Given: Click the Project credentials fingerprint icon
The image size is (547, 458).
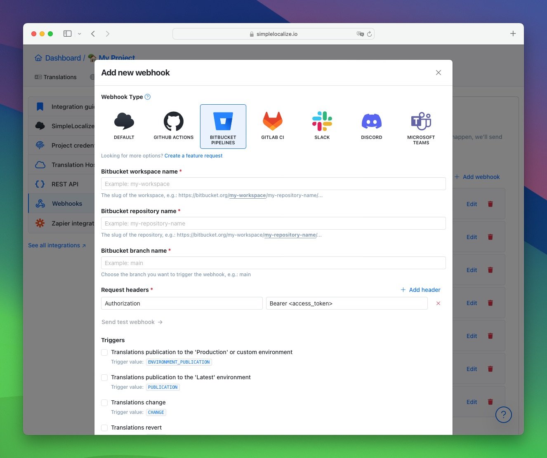Looking at the screenshot, I should [40, 145].
